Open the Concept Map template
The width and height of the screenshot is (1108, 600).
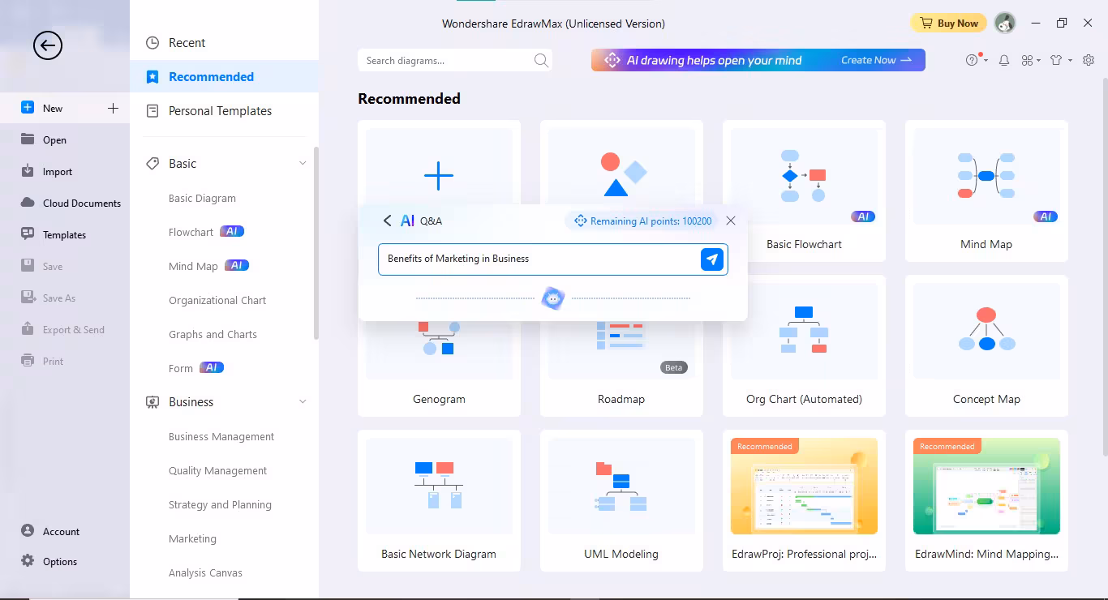coord(986,346)
